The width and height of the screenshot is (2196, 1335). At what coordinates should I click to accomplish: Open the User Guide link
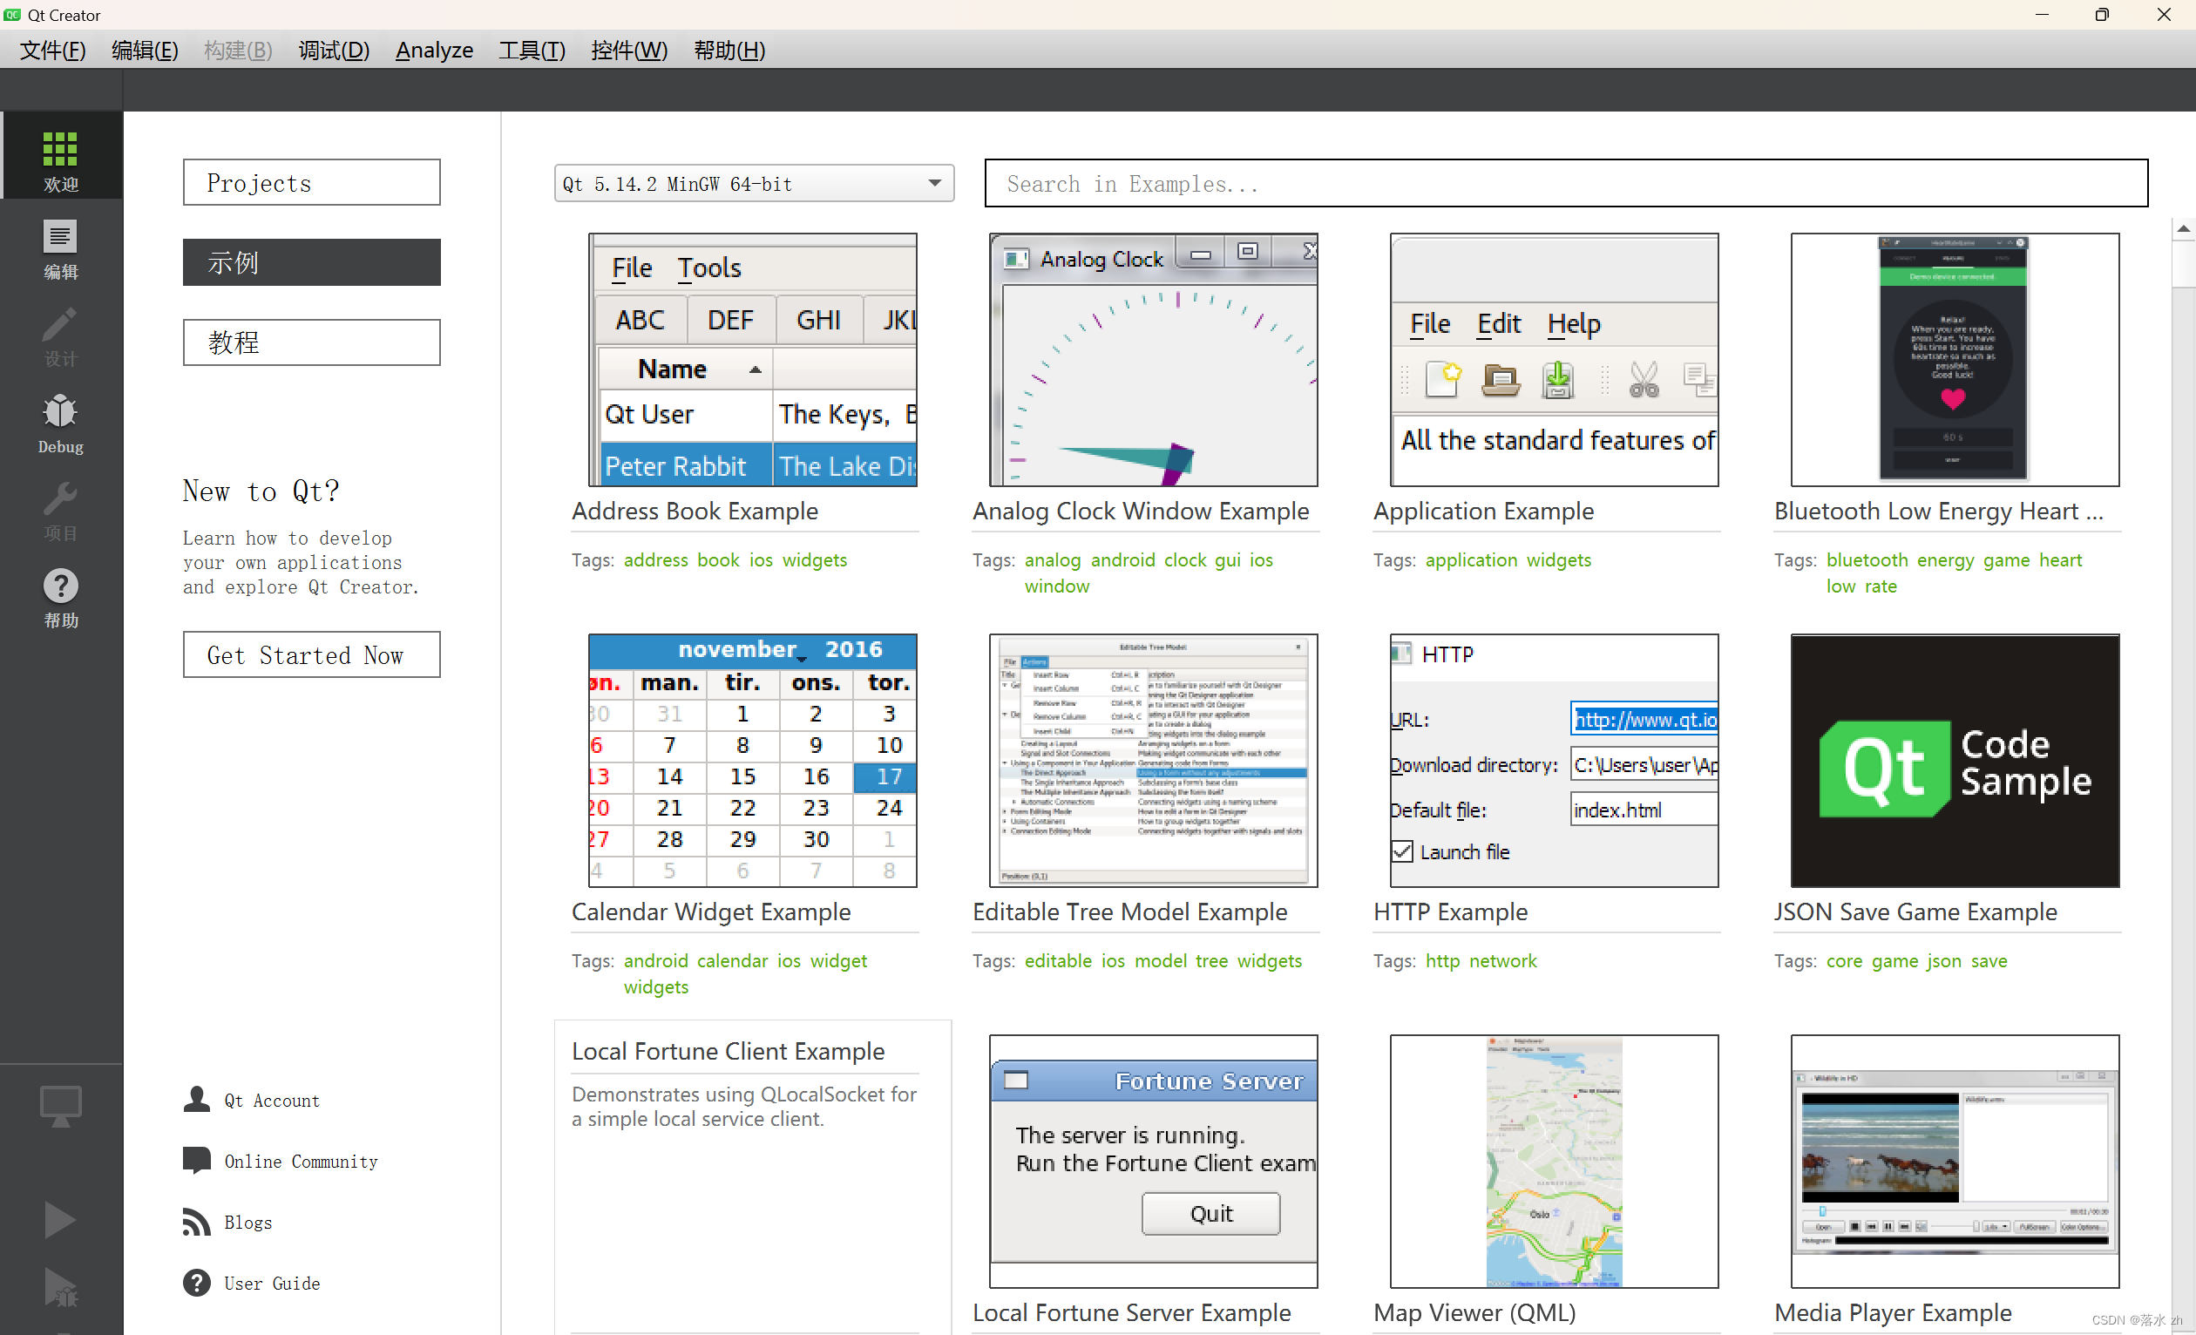coord(272,1283)
